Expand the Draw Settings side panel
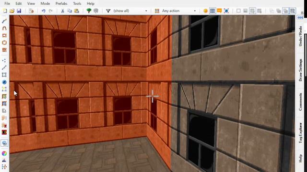The width and height of the screenshot is (307, 172). [x=300, y=70]
